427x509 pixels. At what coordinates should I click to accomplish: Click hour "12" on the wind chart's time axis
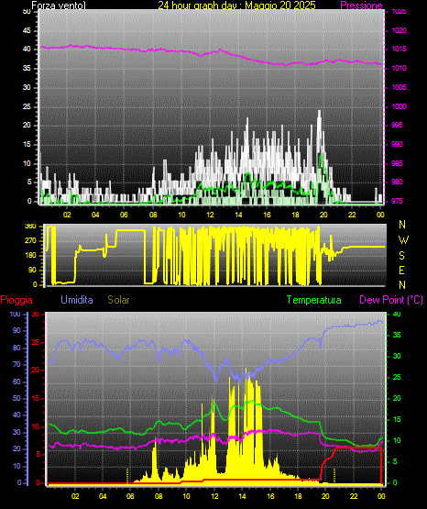point(210,215)
